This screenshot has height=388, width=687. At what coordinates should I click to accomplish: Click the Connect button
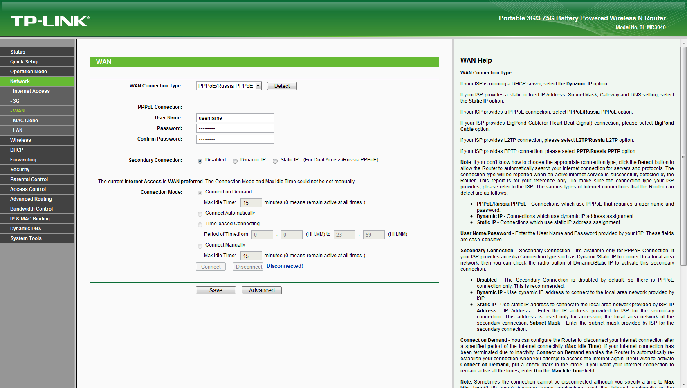211,267
